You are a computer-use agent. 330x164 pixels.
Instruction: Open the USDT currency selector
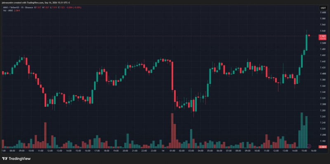tap(323, 8)
